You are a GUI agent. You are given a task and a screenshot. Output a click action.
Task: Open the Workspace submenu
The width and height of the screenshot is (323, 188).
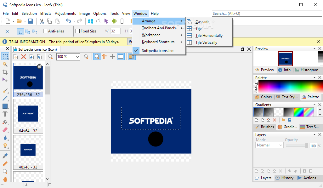click(x=159, y=35)
